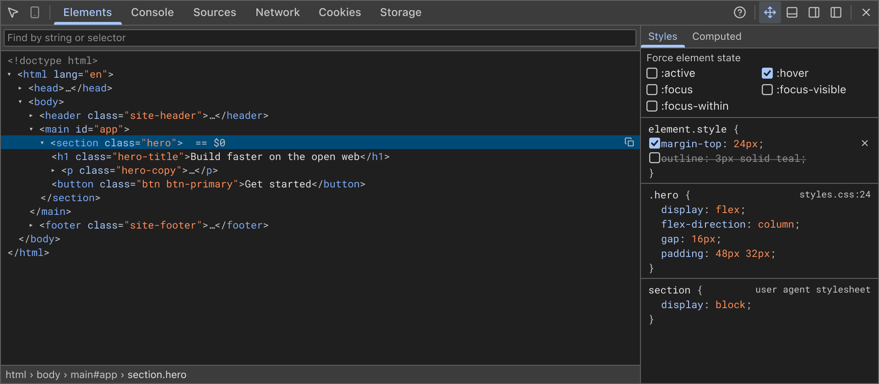The height and width of the screenshot is (384, 879).
Task: Click the 'hero' class attribute value on section
Action: (159, 143)
